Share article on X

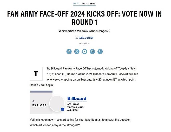(x=77, y=51)
